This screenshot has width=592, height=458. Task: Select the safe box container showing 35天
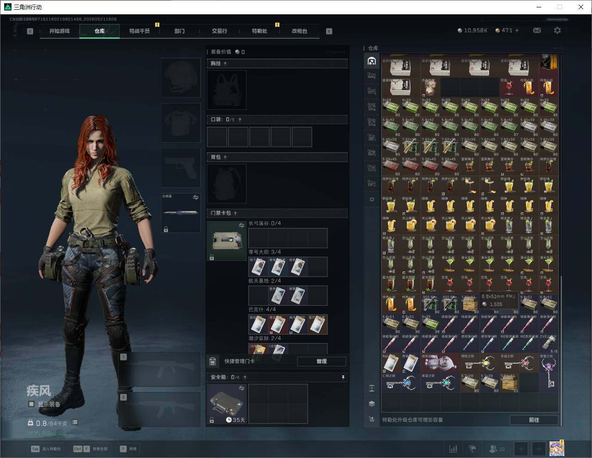[227, 404]
